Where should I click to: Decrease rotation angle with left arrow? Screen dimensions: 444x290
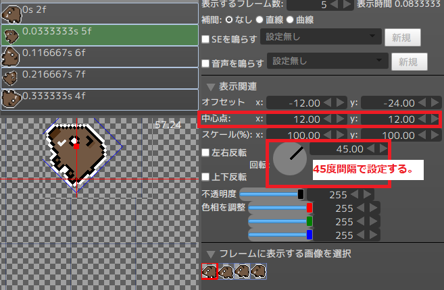370,148
